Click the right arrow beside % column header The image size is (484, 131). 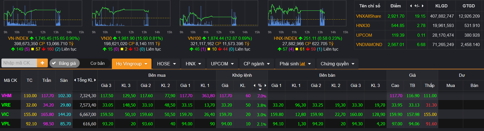(265, 85)
